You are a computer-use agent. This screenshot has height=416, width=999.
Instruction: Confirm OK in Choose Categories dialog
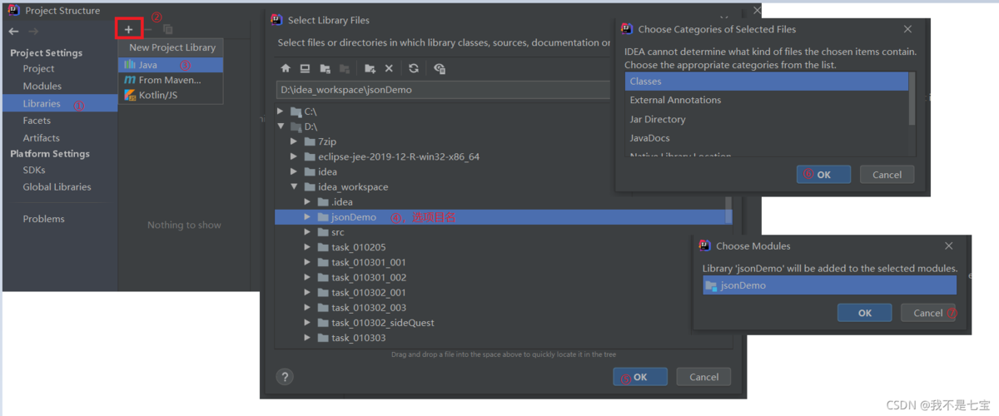823,175
